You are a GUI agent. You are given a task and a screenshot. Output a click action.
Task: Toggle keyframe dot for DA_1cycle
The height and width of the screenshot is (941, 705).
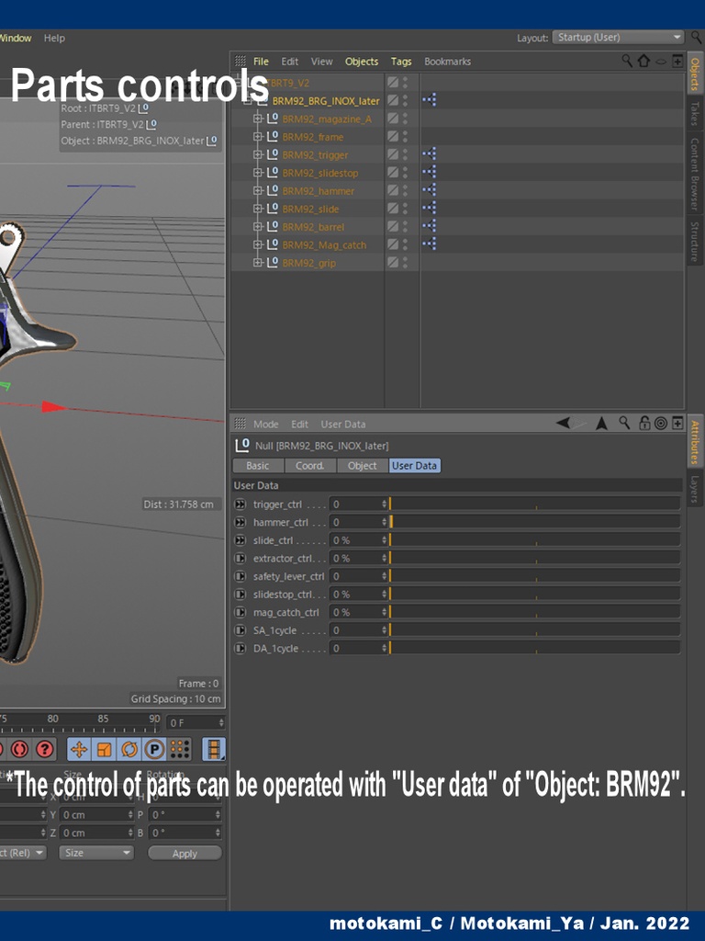pos(241,648)
